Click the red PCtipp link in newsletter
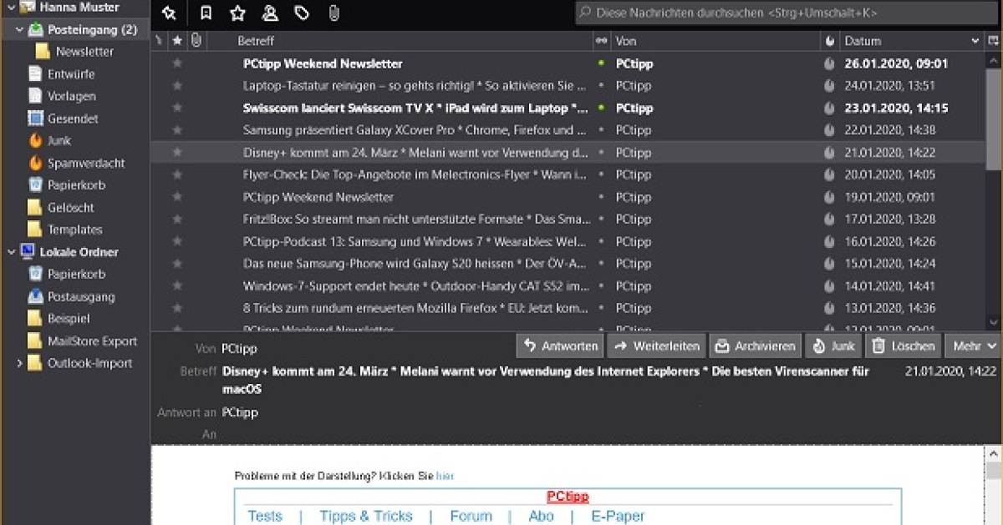Image resolution: width=1003 pixels, height=525 pixels. tap(568, 497)
